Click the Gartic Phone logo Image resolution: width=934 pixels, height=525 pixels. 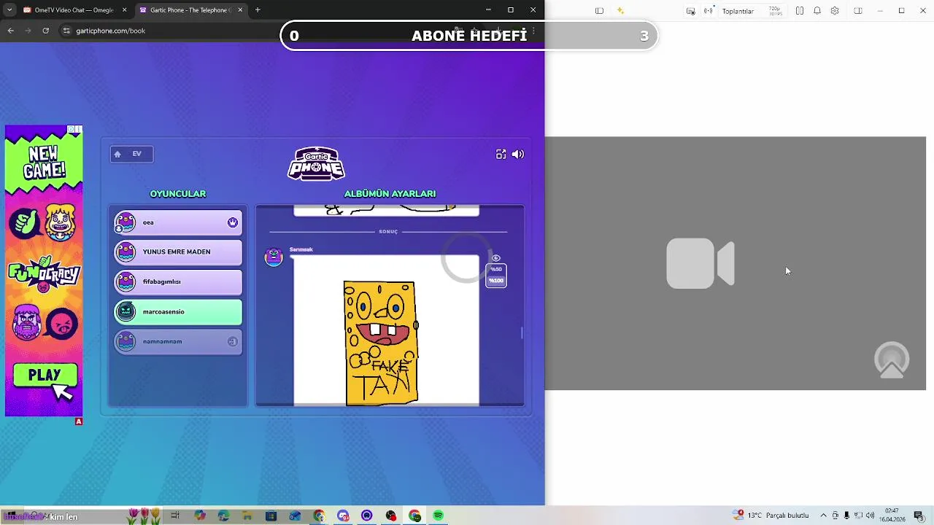tap(316, 163)
